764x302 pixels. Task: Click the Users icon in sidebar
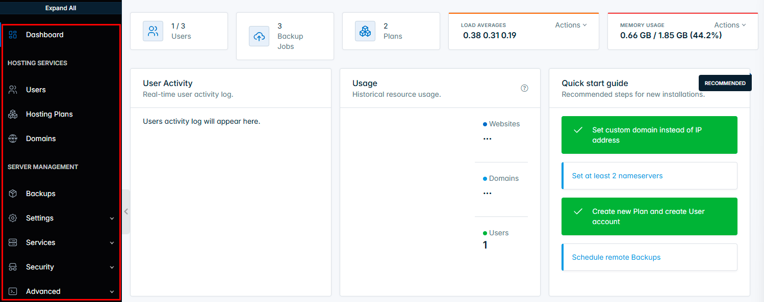(13, 90)
